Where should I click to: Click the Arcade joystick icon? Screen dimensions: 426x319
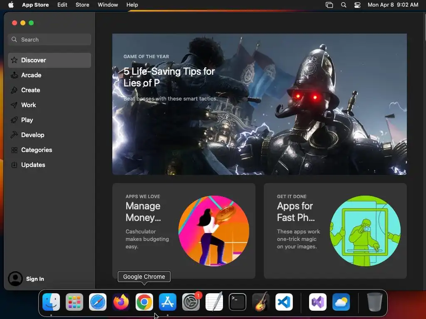click(14, 75)
